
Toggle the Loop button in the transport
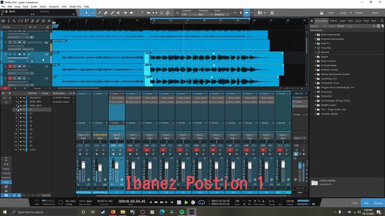(x=202, y=203)
